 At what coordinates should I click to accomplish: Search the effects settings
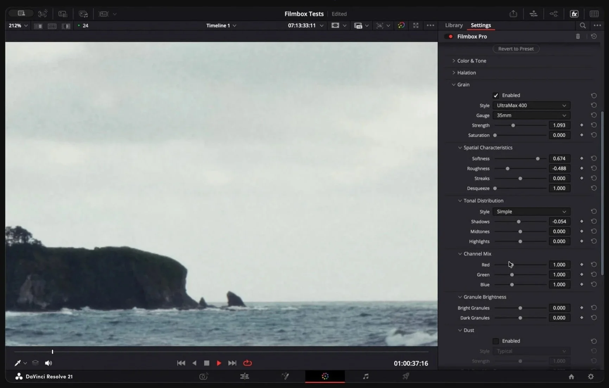coord(583,25)
